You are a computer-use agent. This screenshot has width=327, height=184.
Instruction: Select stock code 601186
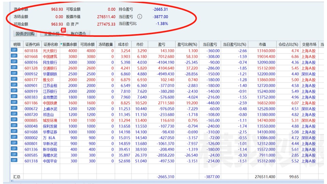31,103
